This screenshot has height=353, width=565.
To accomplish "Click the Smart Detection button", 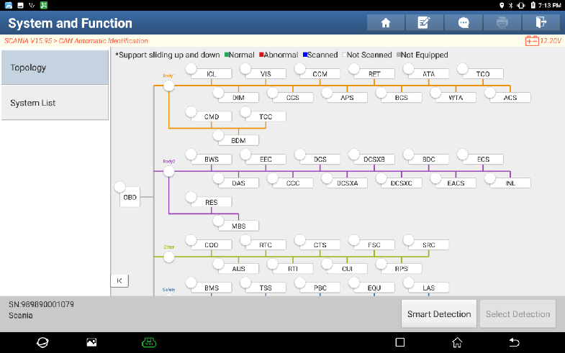I will pos(438,314).
